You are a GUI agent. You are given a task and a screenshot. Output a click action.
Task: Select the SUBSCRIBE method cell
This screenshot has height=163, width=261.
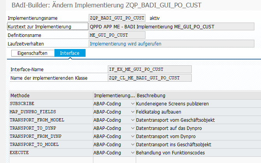coord(51,104)
